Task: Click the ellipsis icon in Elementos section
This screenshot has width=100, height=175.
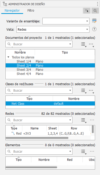Action: (92, 151)
